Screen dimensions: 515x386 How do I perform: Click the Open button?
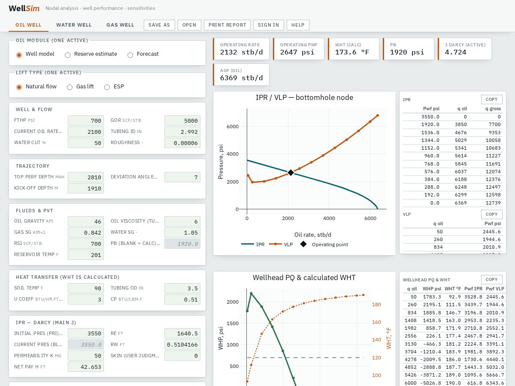(189, 25)
